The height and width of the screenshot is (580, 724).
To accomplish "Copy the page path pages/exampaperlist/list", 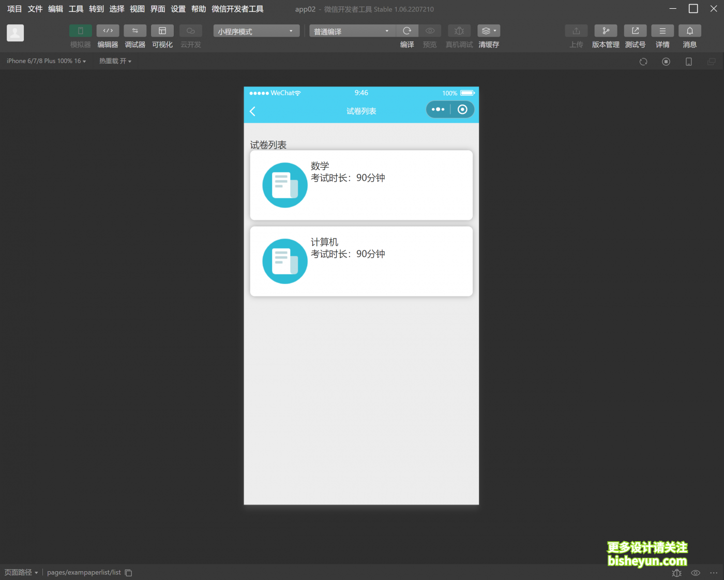I will coord(129,573).
